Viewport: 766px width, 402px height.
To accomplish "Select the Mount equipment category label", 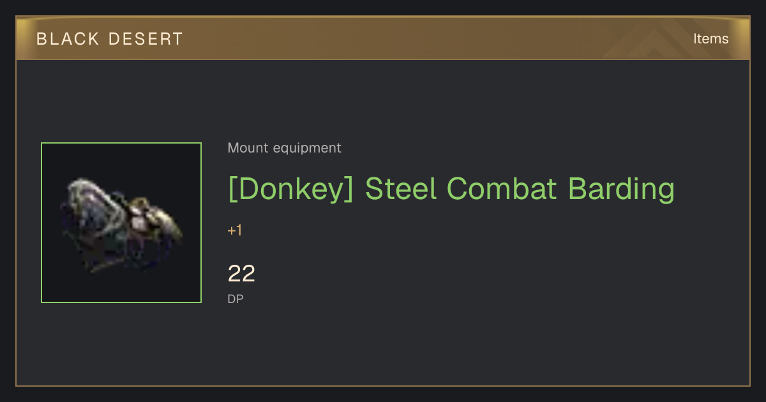I will 284,148.
